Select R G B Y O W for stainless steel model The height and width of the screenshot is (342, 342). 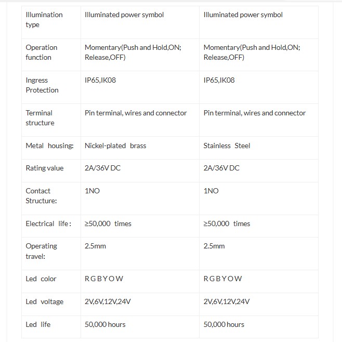pos(222,279)
